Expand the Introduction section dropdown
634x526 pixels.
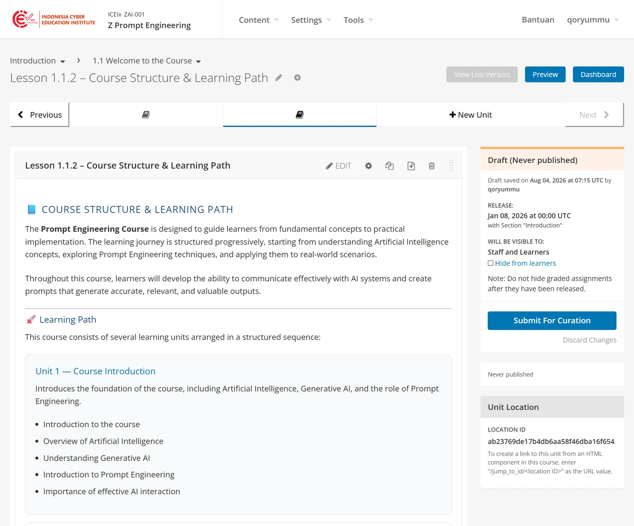(x=38, y=61)
